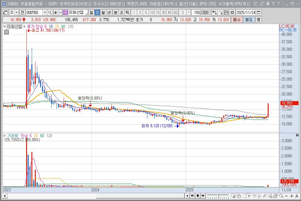Click the 매도 sell button
301x201 pixels.
[249, 20]
